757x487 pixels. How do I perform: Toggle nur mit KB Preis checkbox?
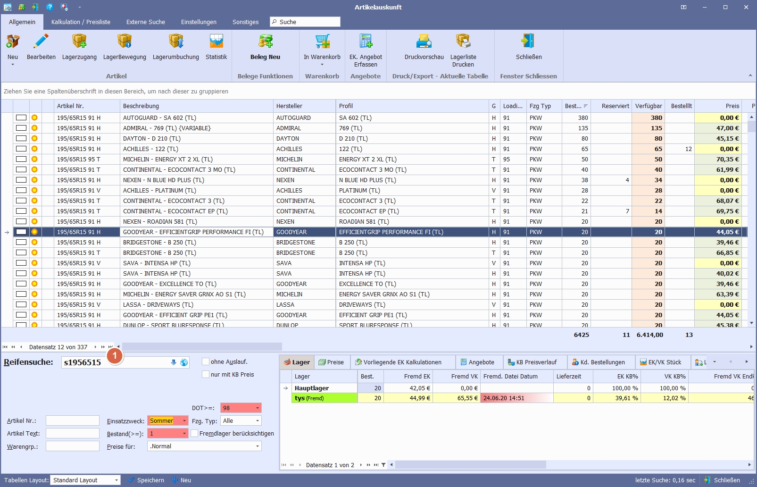206,374
